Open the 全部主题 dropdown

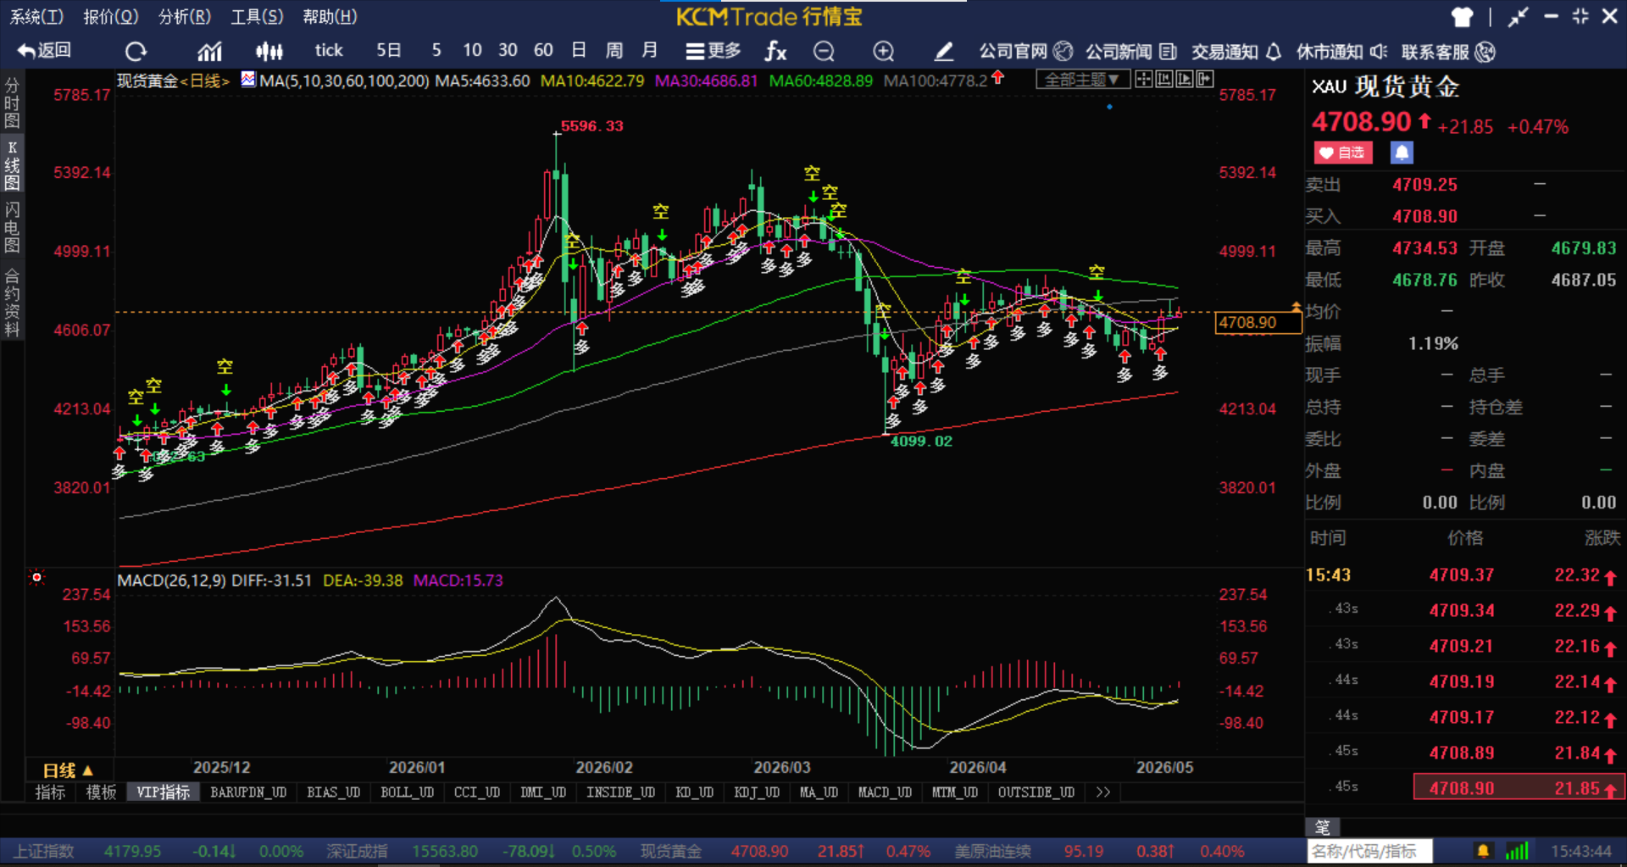coord(1082,80)
